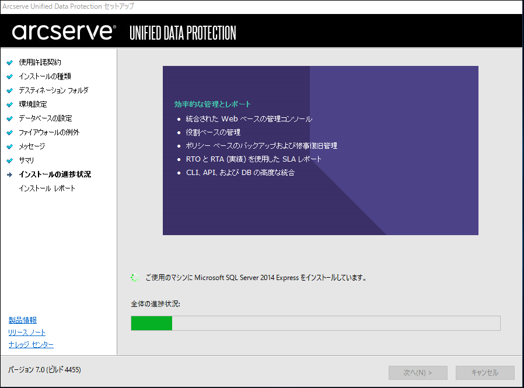524x388 pixels.
Task: Open the 製品情報 link
Action: (x=22, y=320)
